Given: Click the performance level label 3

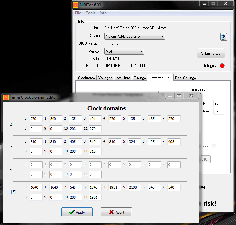Looking at the screenshot, I should [11, 124].
